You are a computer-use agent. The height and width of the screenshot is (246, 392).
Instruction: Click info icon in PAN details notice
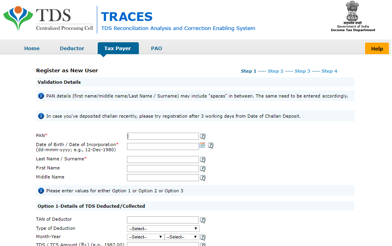41,96
